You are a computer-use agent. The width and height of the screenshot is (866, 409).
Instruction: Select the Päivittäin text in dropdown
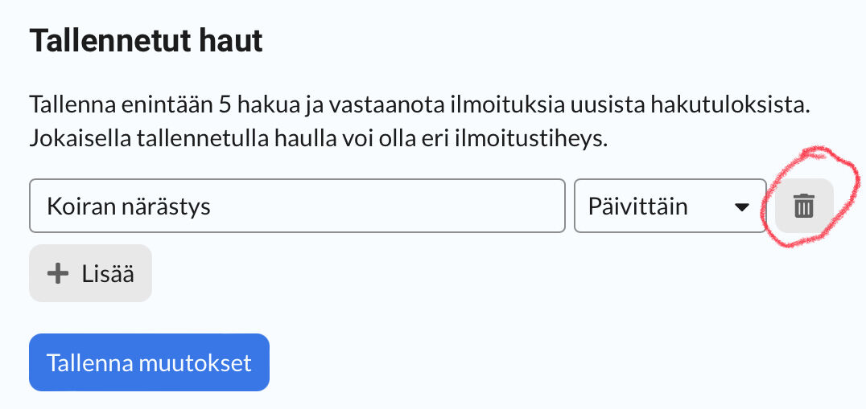point(637,207)
